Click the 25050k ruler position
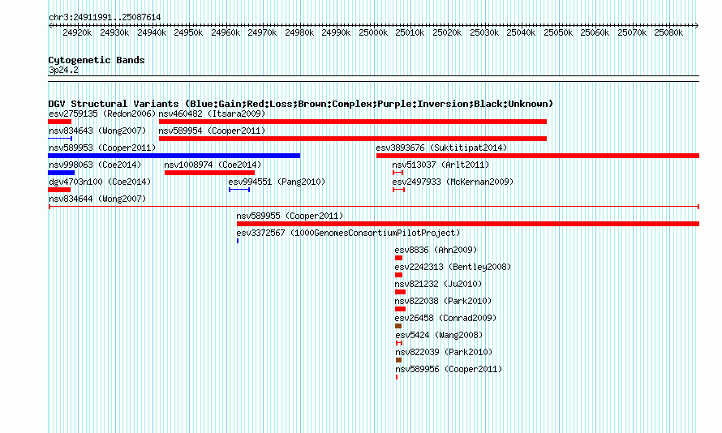722x433 pixels. pyautogui.click(x=558, y=32)
